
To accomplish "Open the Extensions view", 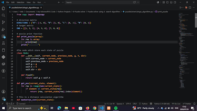I will (x=3, y=36).
